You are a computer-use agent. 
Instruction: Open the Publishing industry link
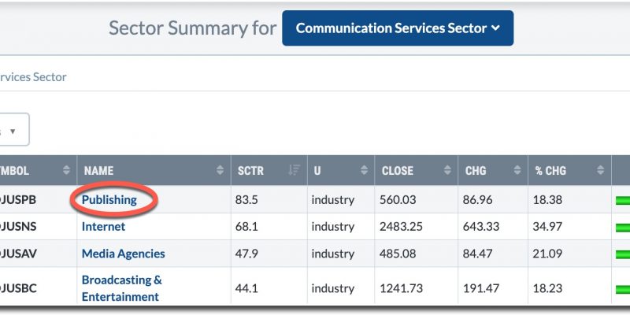109,199
